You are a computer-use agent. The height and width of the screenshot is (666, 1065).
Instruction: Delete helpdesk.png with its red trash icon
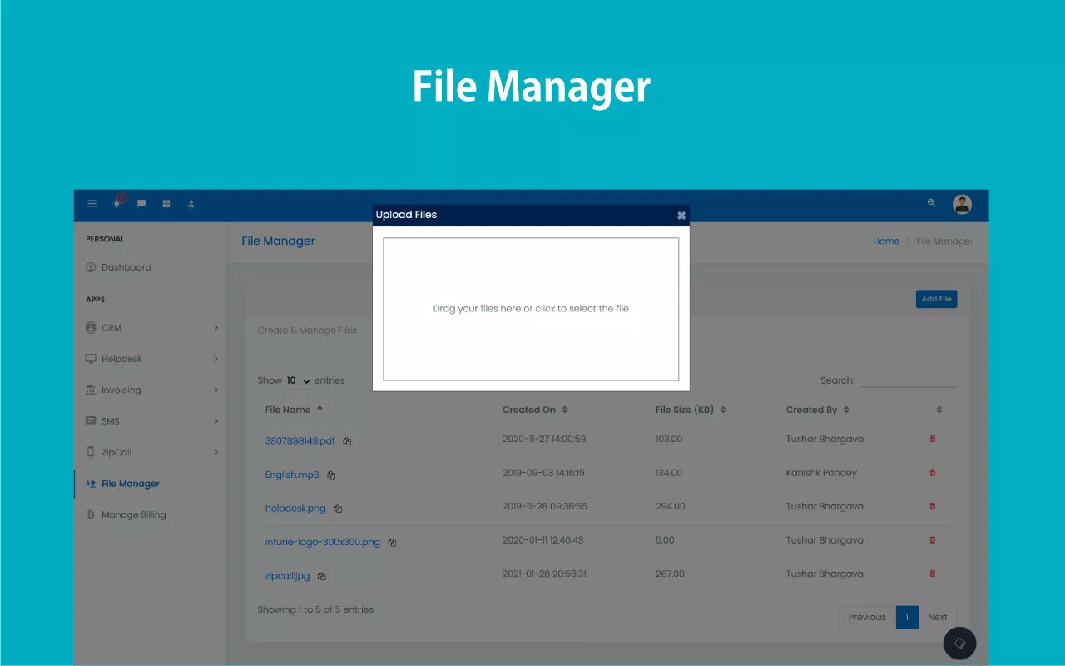(932, 506)
